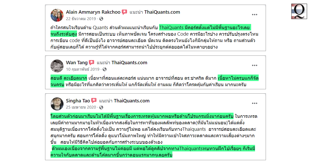The height and width of the screenshot is (162, 311).
Task: Open Wan Tang's profile picture
Action: (57, 66)
